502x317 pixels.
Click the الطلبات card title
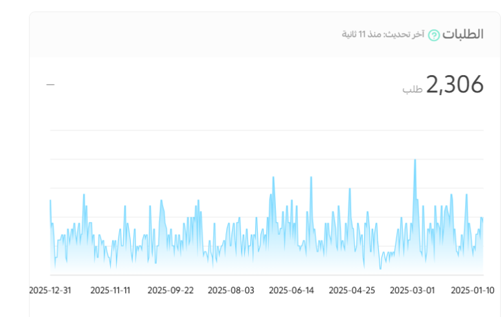463,34
